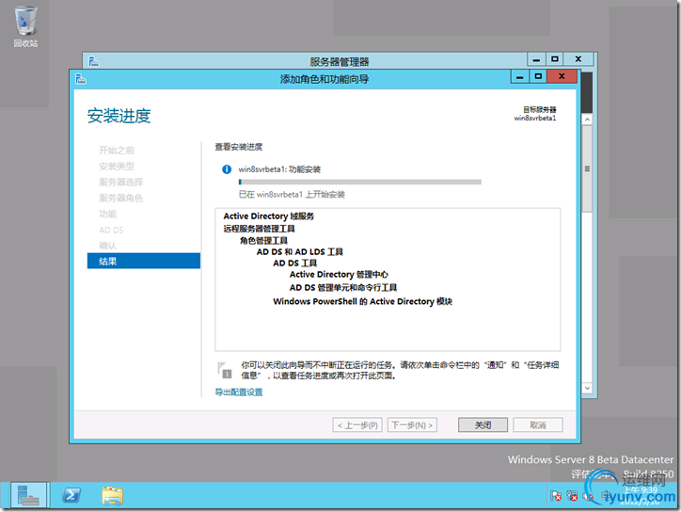Click the Action Center flag tray icon

coord(556,496)
